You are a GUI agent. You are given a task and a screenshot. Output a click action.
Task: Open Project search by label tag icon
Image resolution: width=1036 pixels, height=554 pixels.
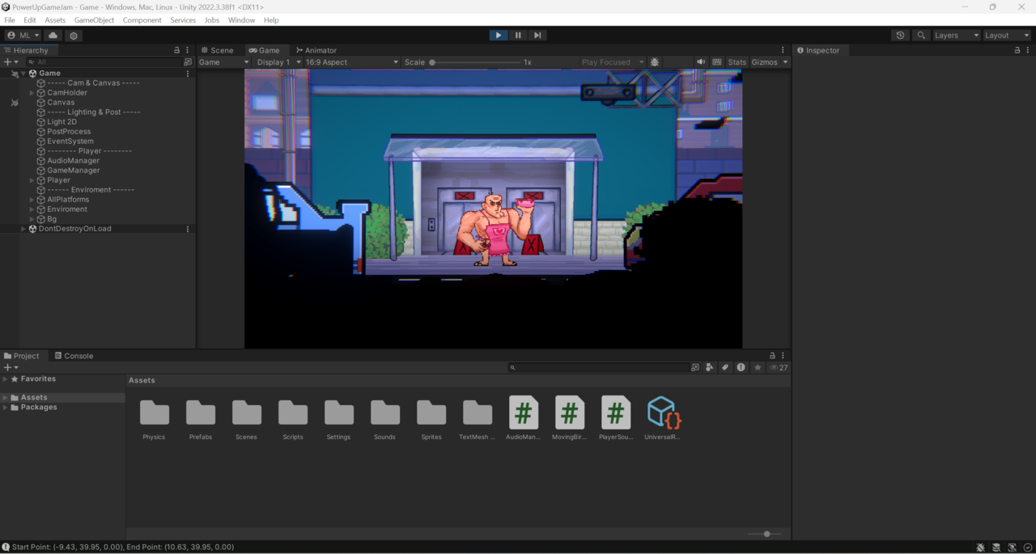click(x=725, y=368)
